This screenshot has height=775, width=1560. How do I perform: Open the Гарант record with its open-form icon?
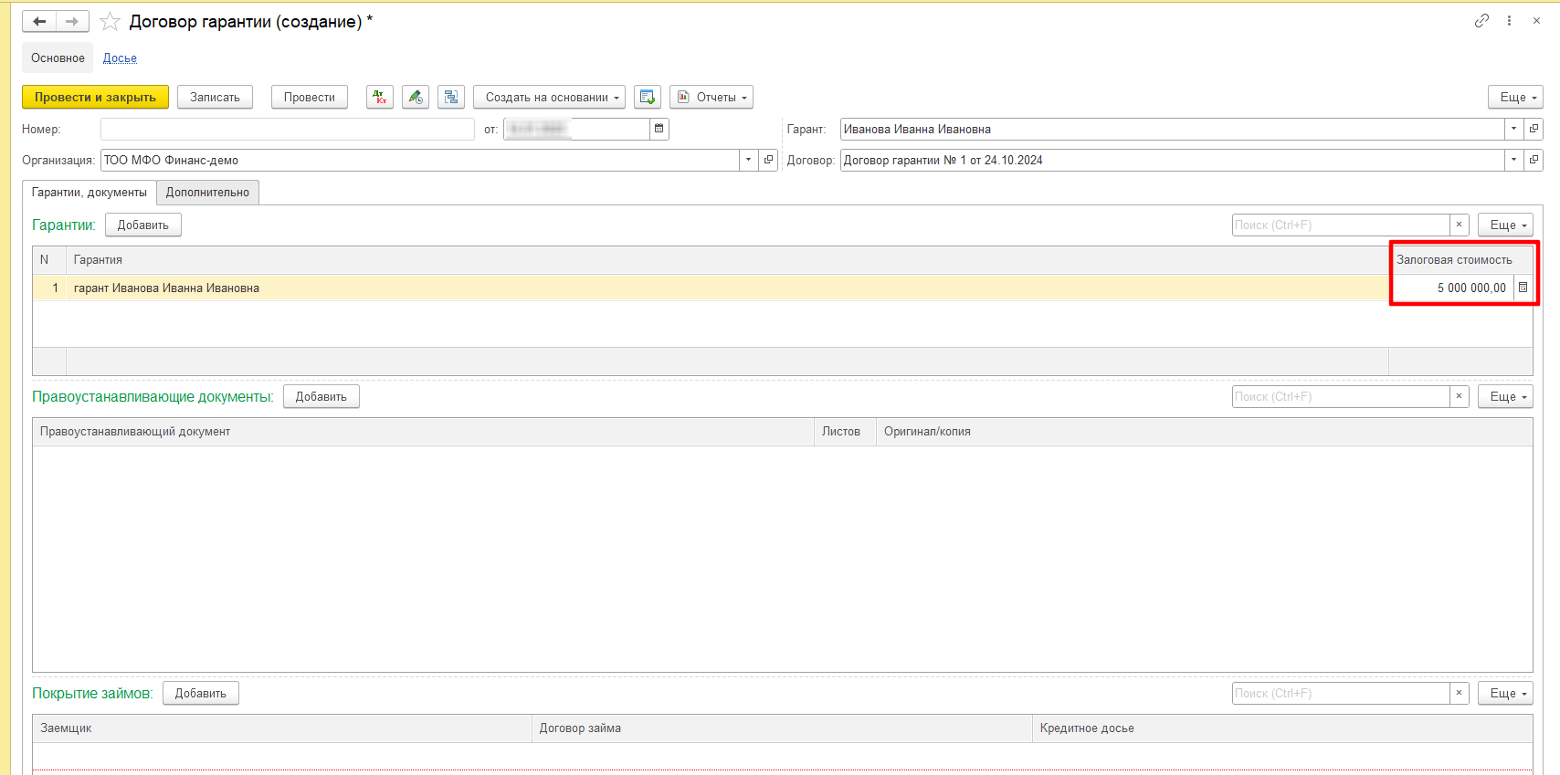[1534, 129]
